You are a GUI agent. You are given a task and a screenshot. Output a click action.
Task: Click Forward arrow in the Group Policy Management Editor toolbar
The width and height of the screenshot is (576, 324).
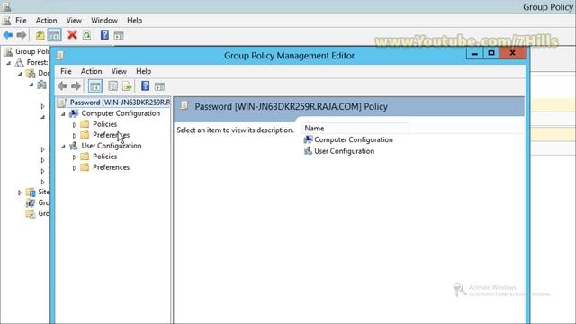coord(76,86)
